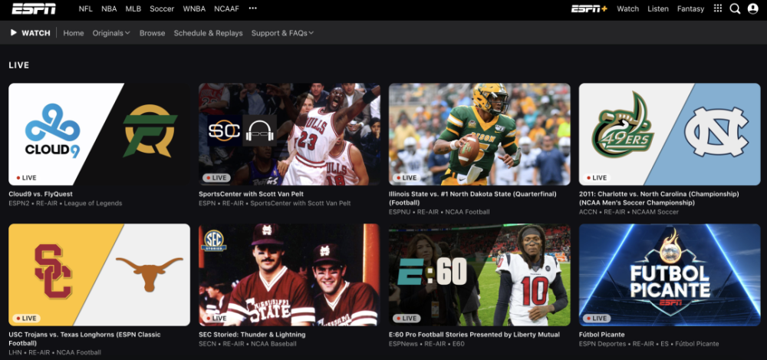Image resolution: width=767 pixels, height=360 pixels.
Task: Click the ESPN logo in the header
Action: coord(34,8)
